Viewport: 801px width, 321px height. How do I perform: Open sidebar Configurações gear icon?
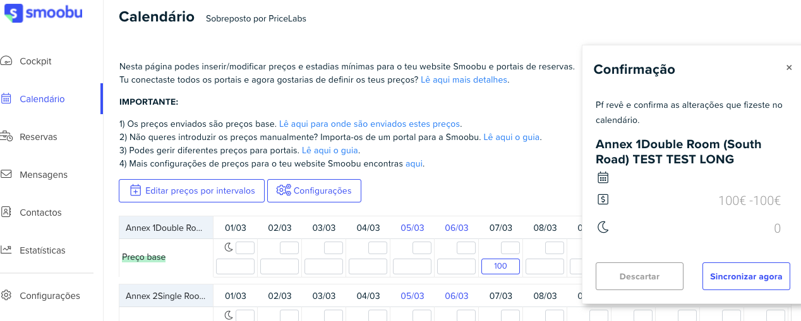(6, 296)
